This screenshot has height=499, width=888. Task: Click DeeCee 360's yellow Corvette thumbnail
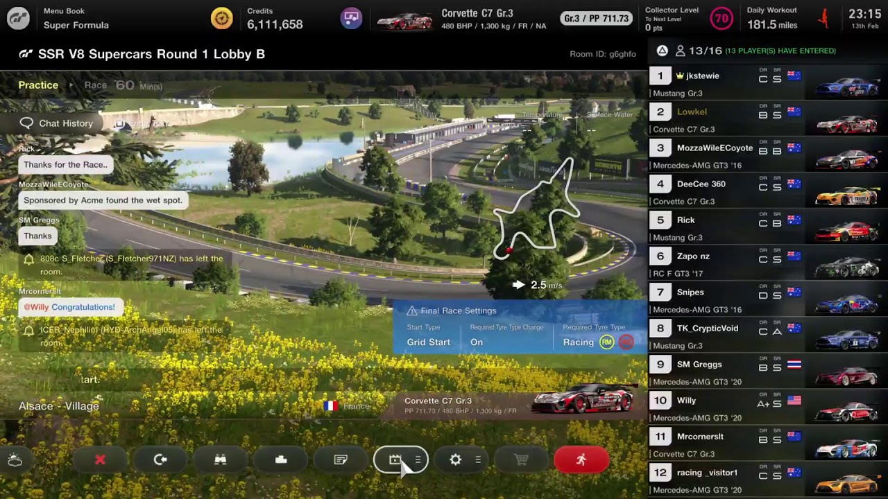click(x=846, y=194)
